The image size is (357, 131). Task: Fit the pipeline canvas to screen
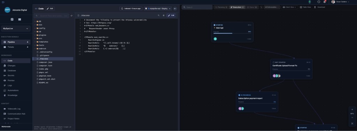tap(352, 123)
